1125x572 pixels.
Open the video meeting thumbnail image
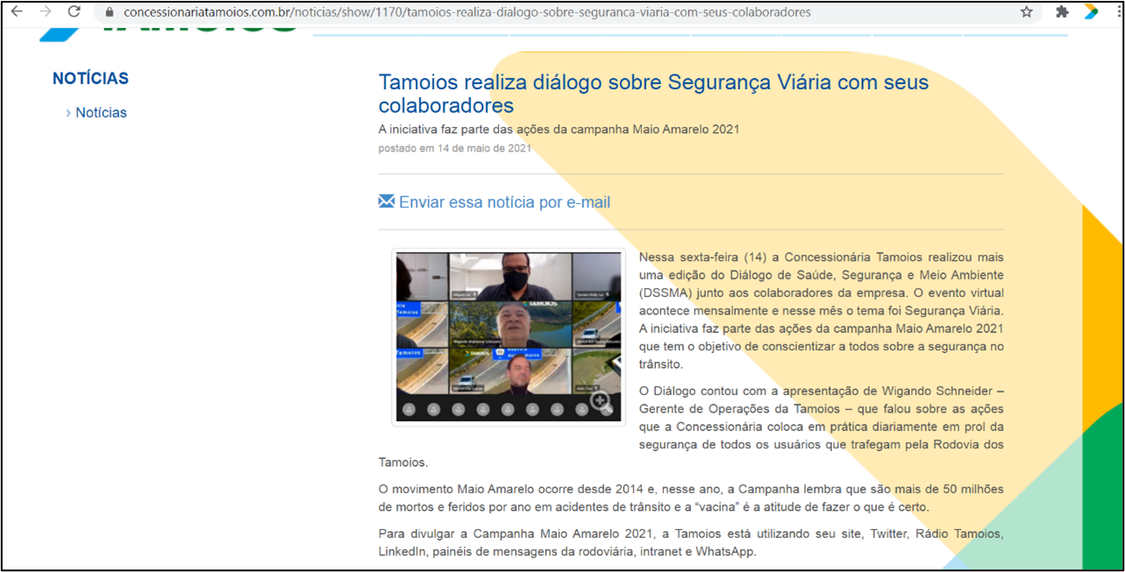pyautogui.click(x=509, y=336)
